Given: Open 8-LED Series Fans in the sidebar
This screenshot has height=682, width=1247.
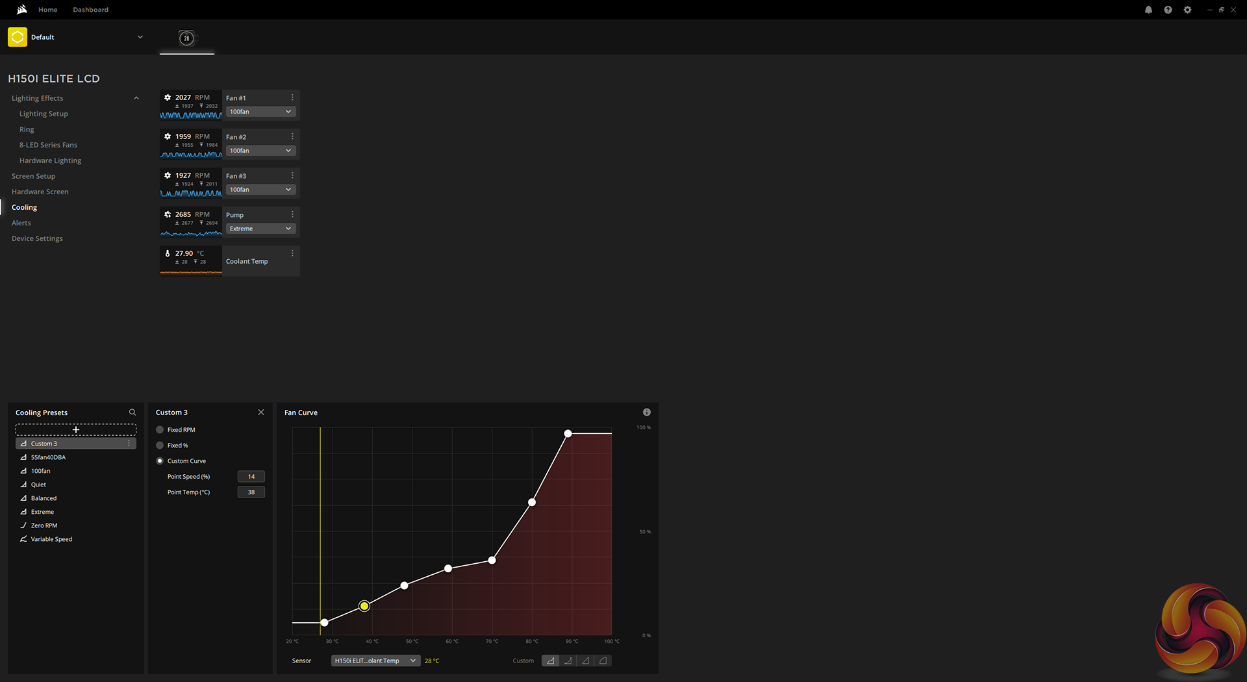Looking at the screenshot, I should [x=48, y=145].
